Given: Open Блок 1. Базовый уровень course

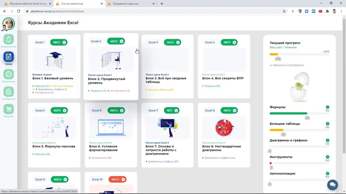Looking at the screenshot, I should (53, 78).
